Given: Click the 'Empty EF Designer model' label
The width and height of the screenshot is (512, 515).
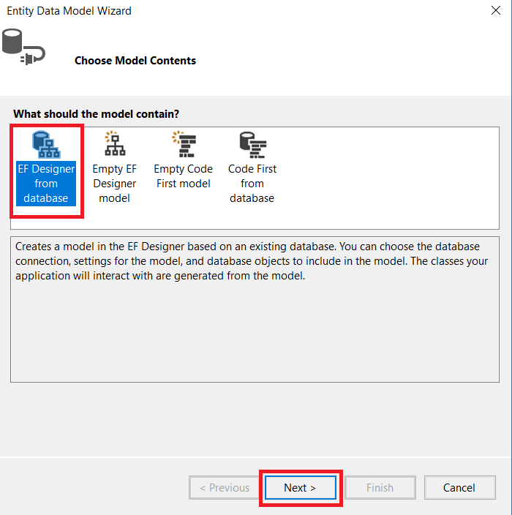Looking at the screenshot, I should click(115, 184).
